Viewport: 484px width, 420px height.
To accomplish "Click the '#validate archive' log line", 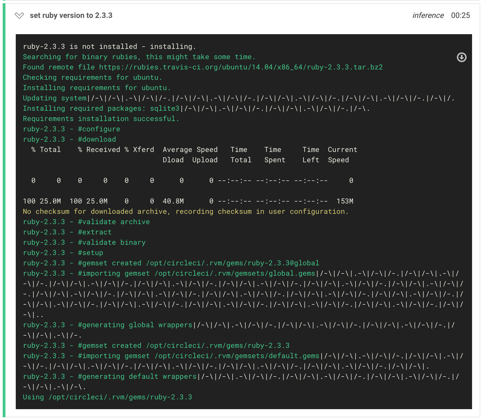I will (x=86, y=222).
